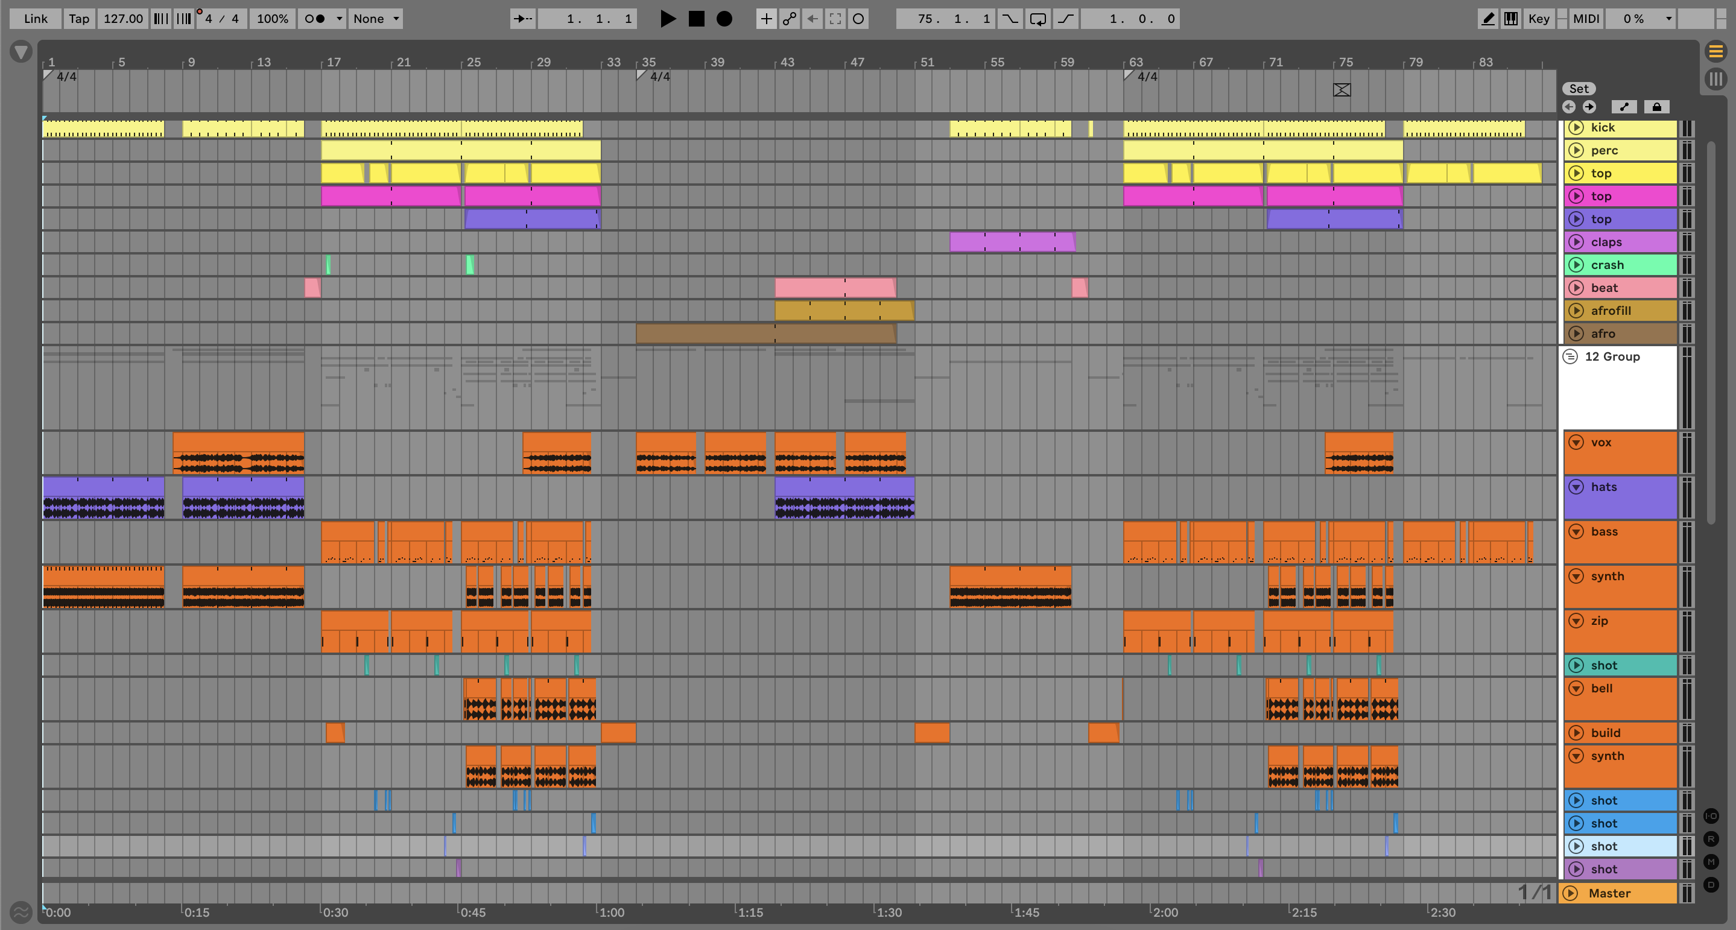
Task: Click the locator marker near bar 75
Action: click(x=1342, y=90)
